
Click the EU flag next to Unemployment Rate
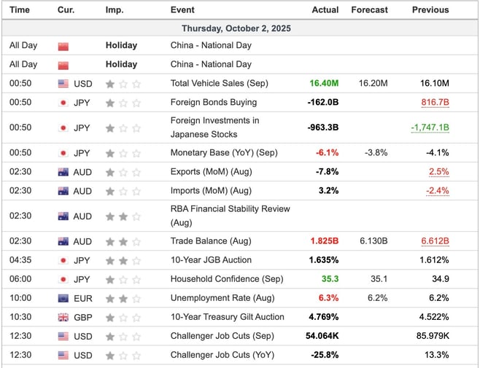[x=63, y=298]
